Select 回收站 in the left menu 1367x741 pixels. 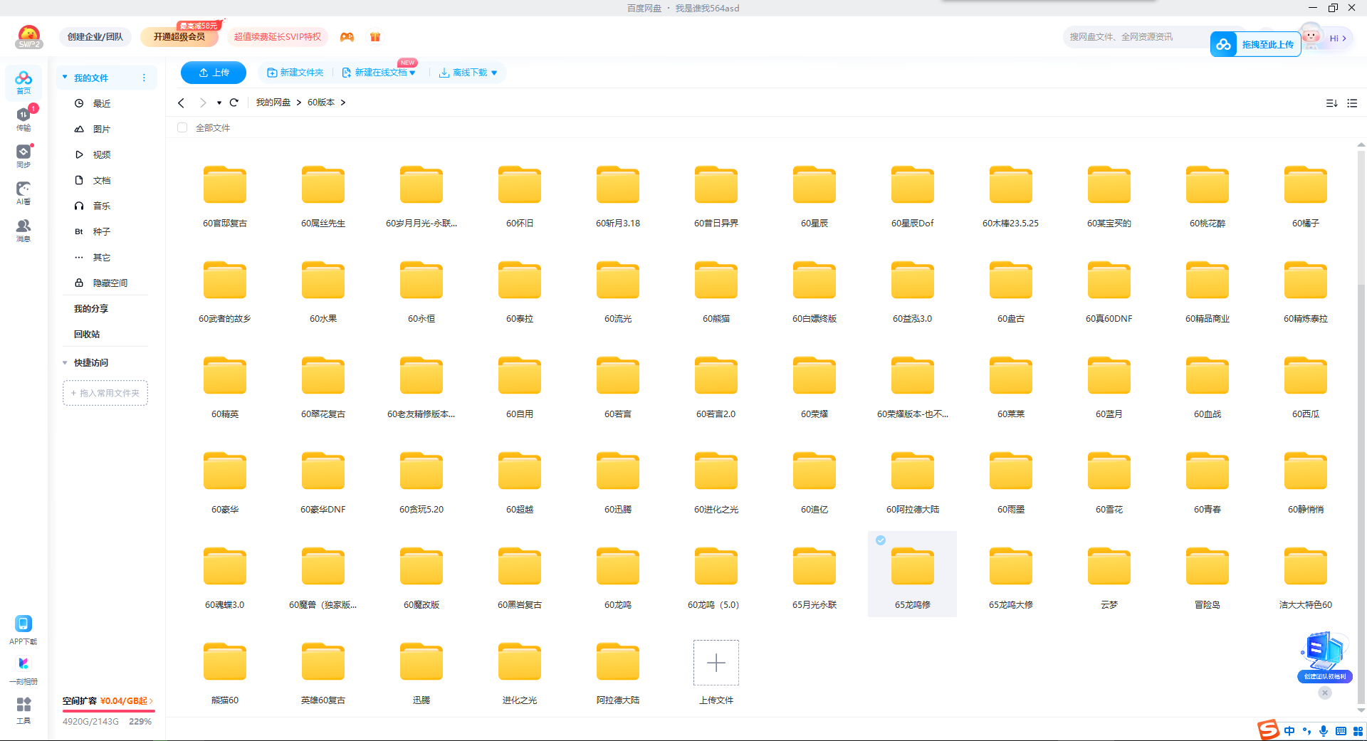(87, 335)
